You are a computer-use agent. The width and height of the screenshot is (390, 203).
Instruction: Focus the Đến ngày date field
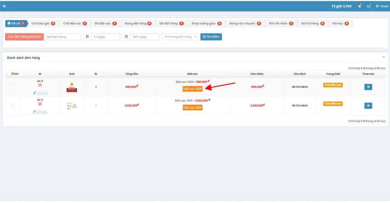(144, 37)
